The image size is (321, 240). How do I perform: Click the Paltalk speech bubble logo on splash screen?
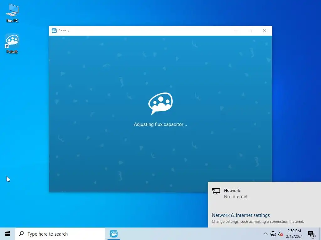160,103
